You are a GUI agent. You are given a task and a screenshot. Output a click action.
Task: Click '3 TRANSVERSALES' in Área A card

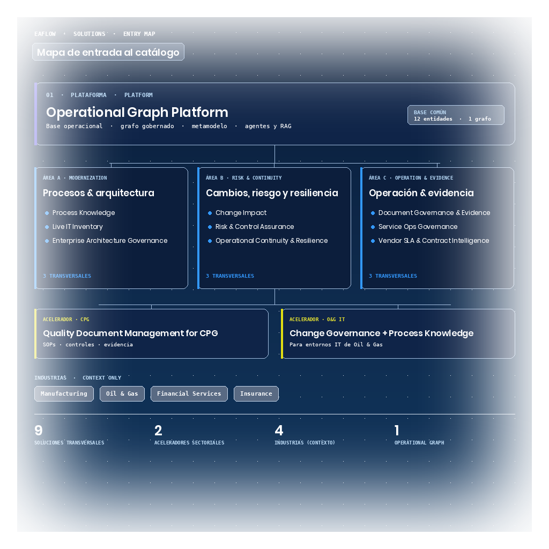point(67,276)
